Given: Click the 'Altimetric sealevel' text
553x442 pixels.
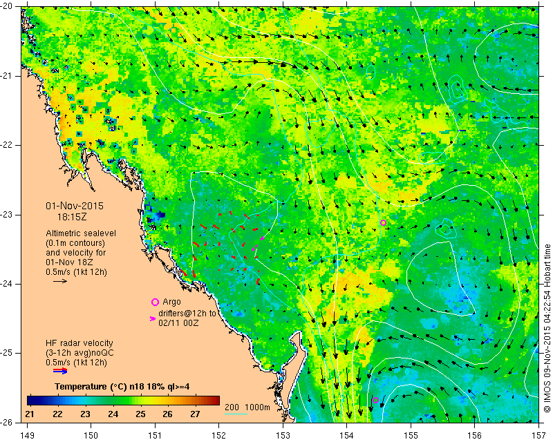Looking at the screenshot, I should pos(81,233).
